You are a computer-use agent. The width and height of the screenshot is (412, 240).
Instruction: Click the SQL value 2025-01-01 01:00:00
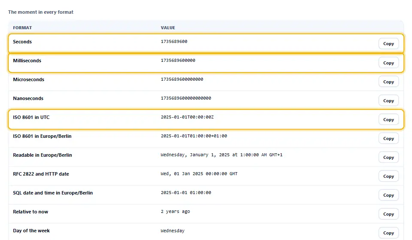[x=186, y=193]
